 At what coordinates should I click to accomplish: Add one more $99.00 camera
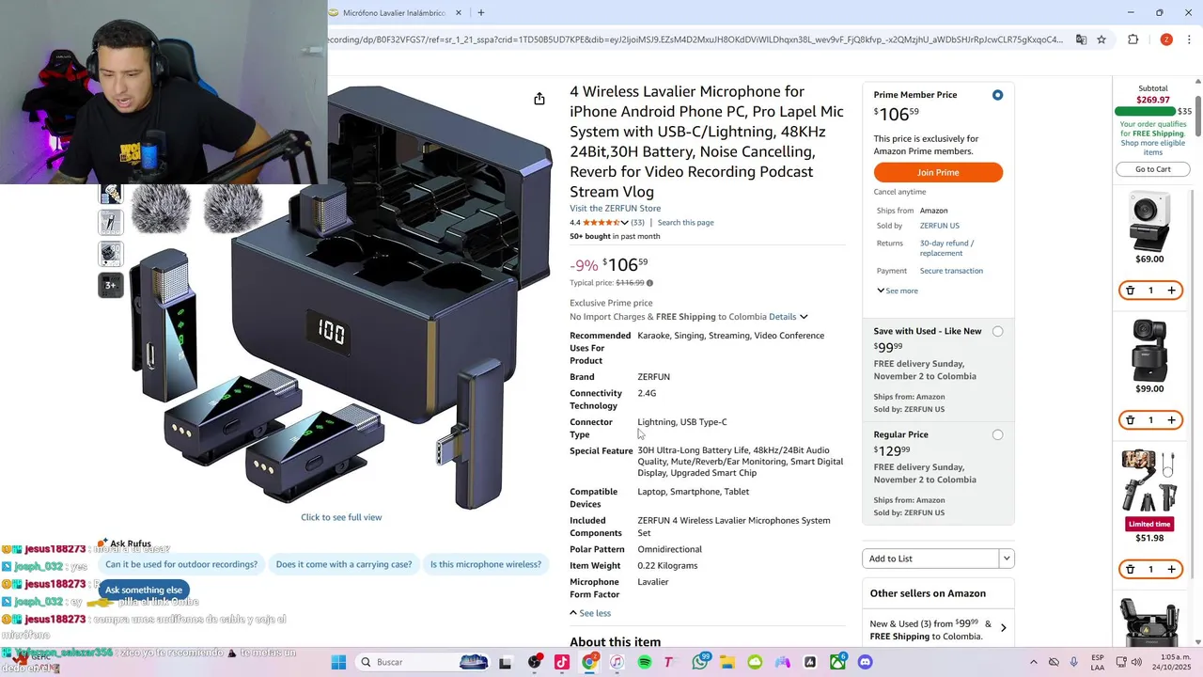coord(1171,420)
